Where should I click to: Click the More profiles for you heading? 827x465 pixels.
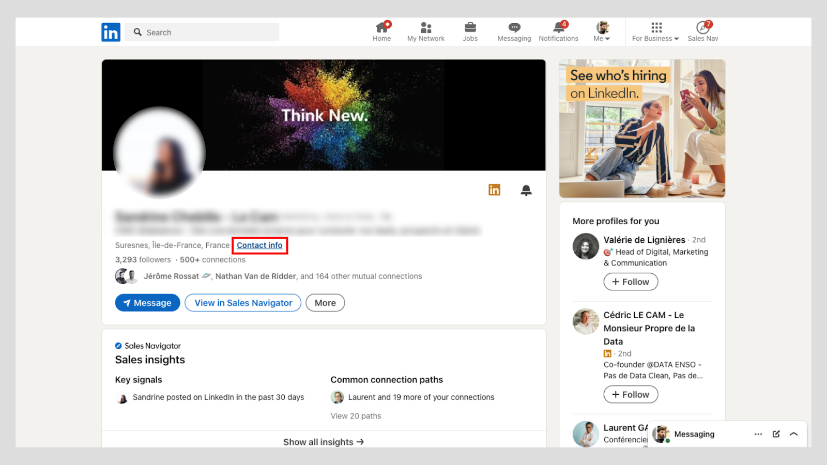point(616,221)
